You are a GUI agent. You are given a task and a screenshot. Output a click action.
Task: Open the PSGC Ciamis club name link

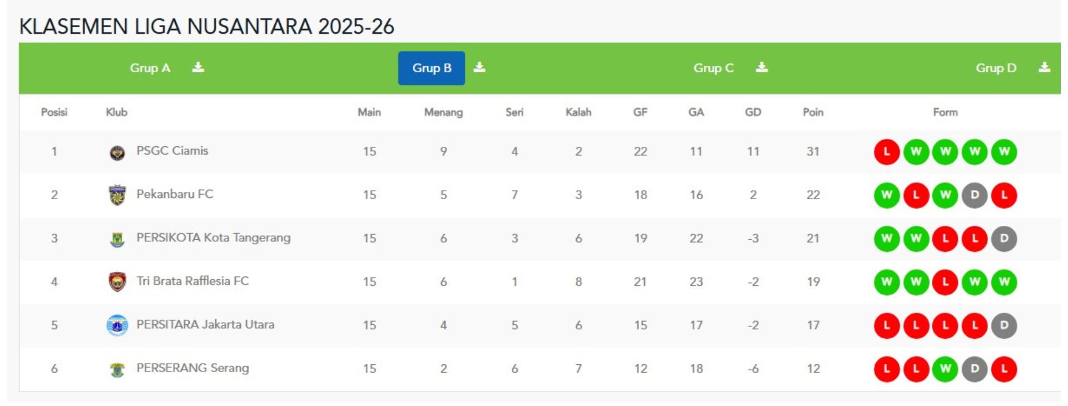point(172,151)
